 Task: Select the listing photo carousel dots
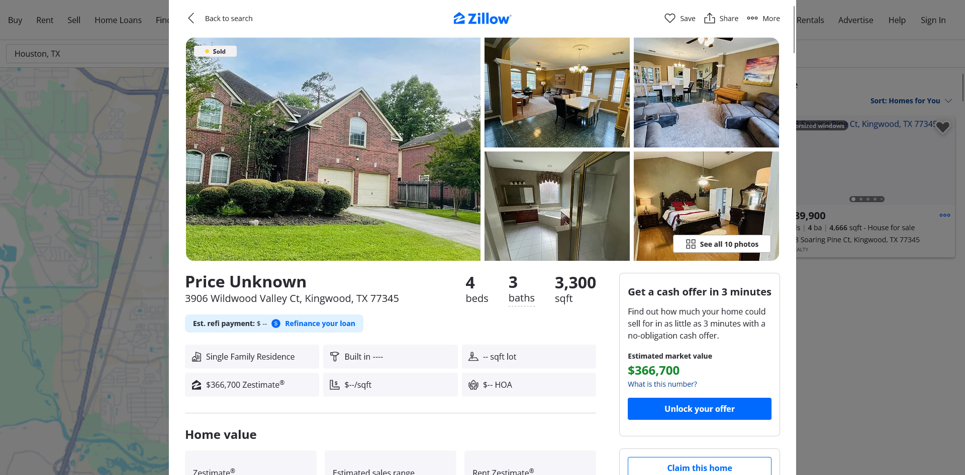(866, 199)
